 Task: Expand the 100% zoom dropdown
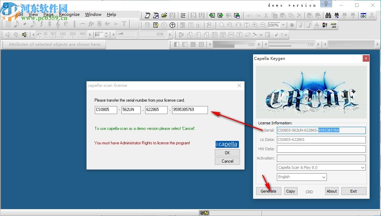(283, 25)
